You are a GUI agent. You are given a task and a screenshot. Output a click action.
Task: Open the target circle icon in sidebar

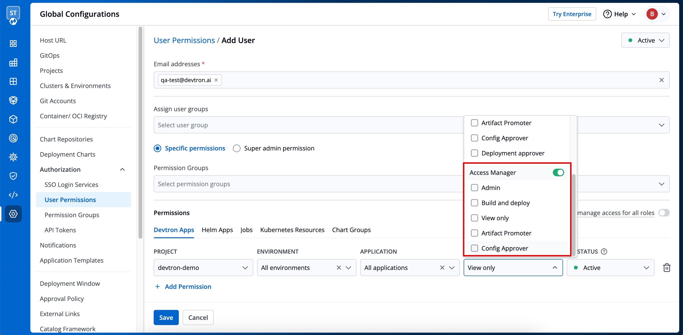[13, 138]
